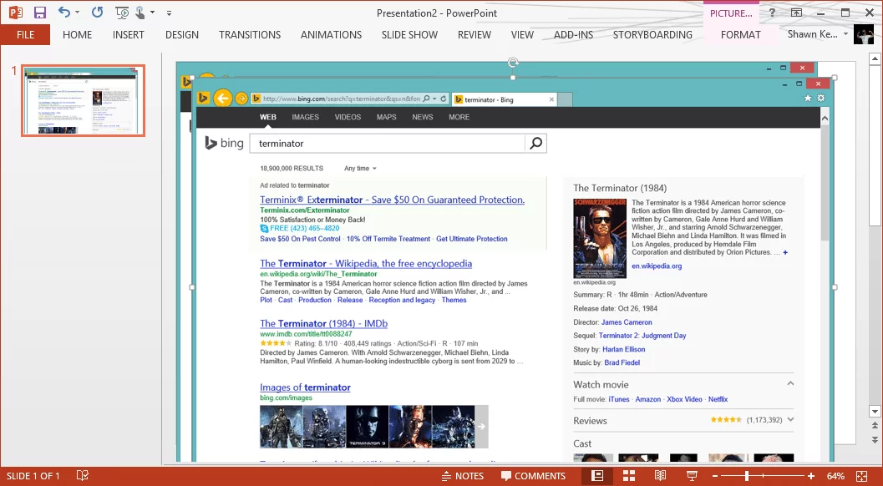Click the Bing logo
This screenshot has width=883, height=486.
pyautogui.click(x=224, y=143)
